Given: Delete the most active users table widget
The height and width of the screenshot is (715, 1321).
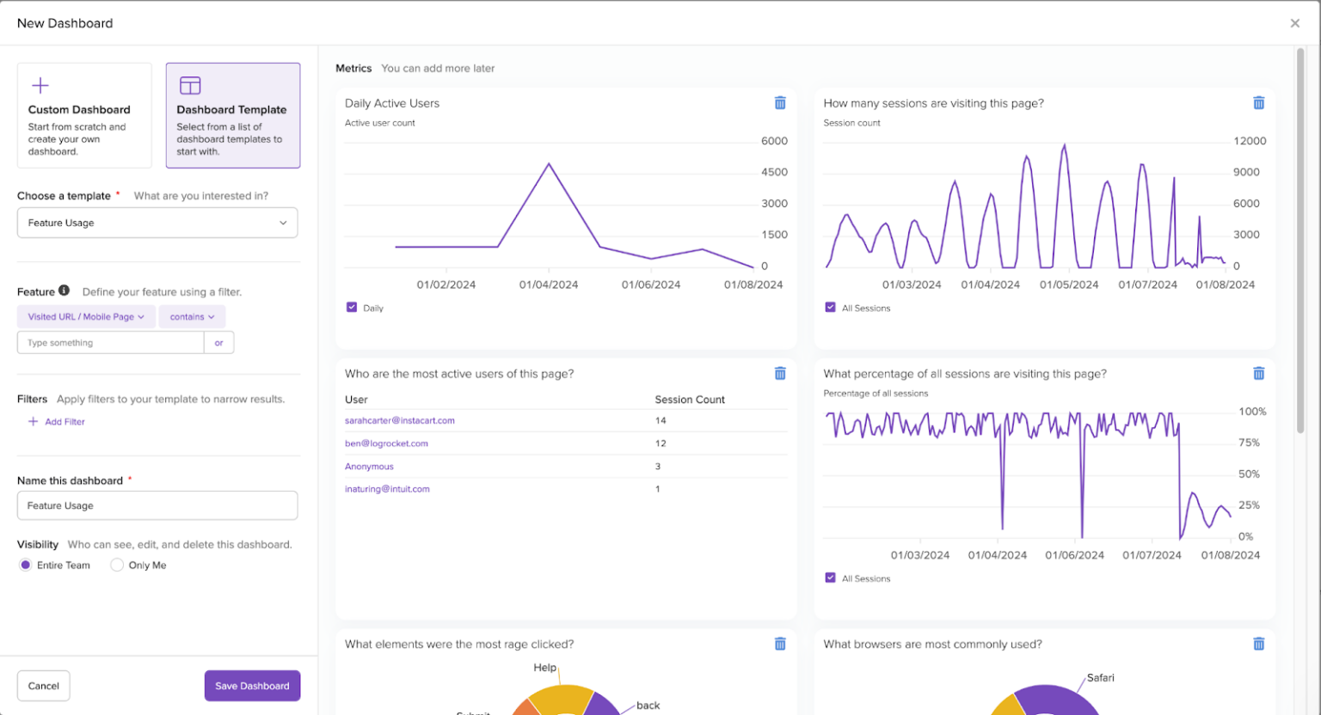Looking at the screenshot, I should click(x=780, y=373).
